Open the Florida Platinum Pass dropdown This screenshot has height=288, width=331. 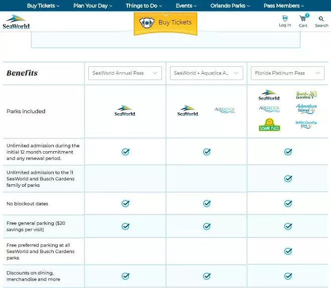tap(287, 73)
